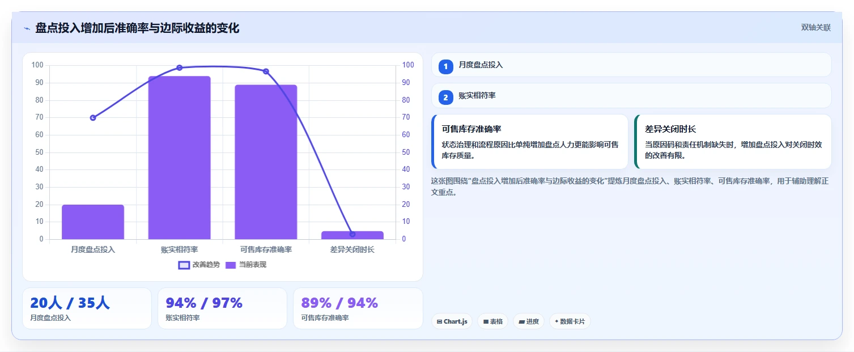Click the card text starting 状态治理和流程原因
Screen dimensions: 854x352
[x=530, y=150]
